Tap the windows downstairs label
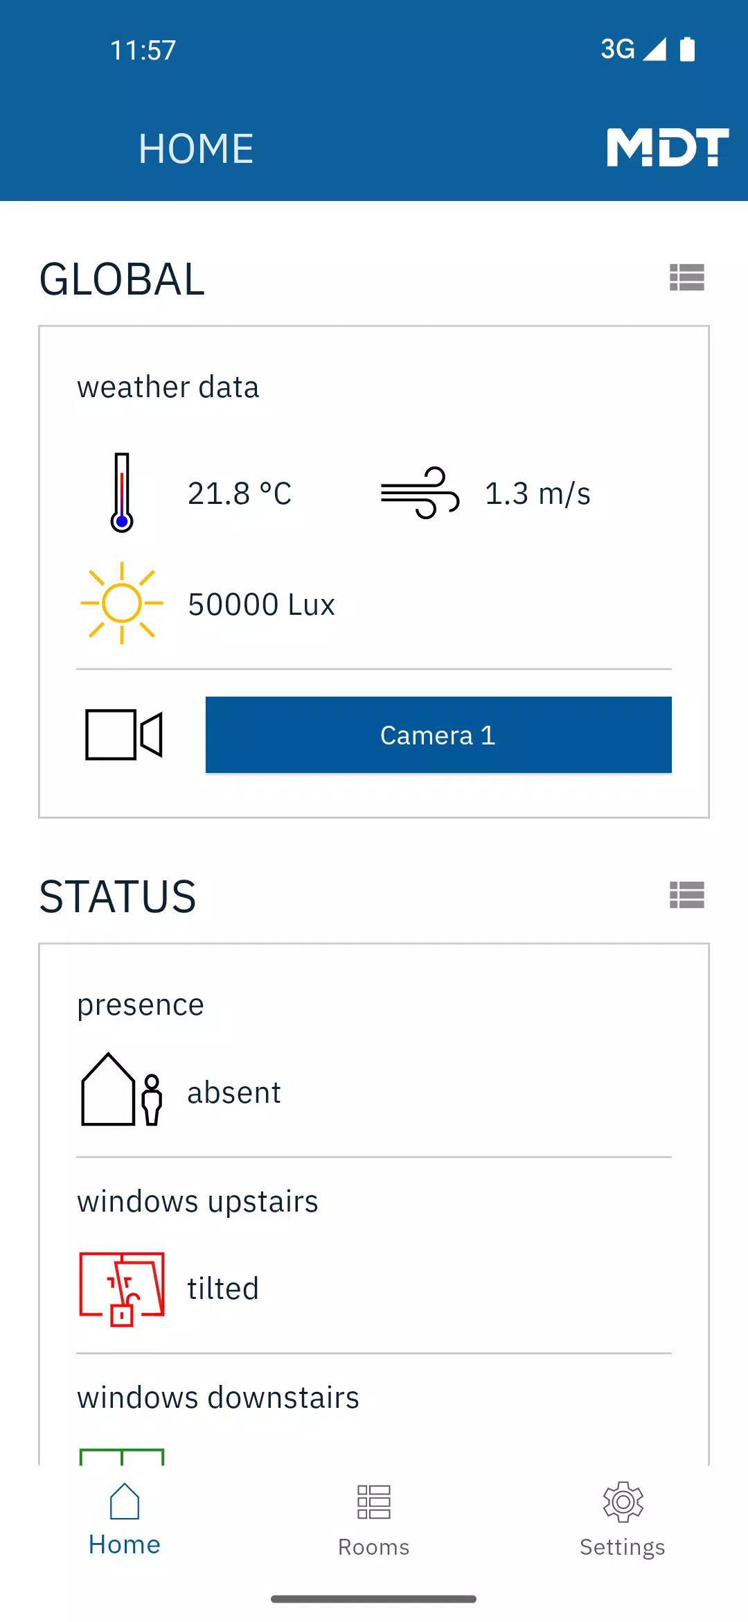This screenshot has width=748, height=1622. 218,1397
